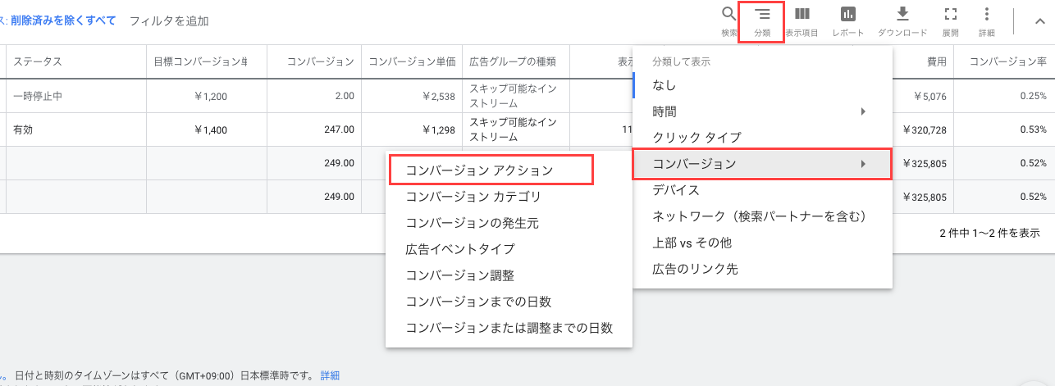Open the segment (分類) toolbar icon
This screenshot has width=1055, height=386.
click(x=762, y=15)
